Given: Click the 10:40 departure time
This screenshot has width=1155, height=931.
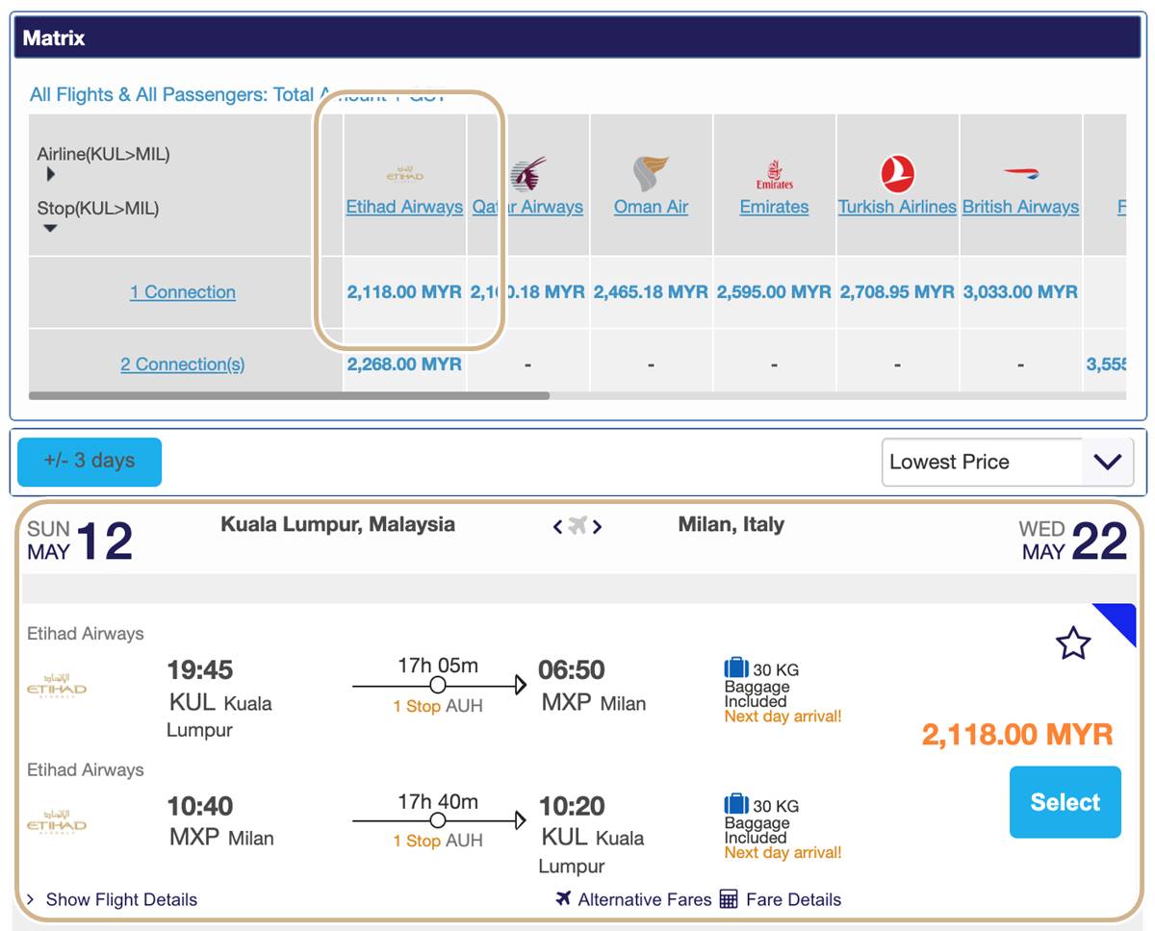Looking at the screenshot, I should (x=200, y=806).
